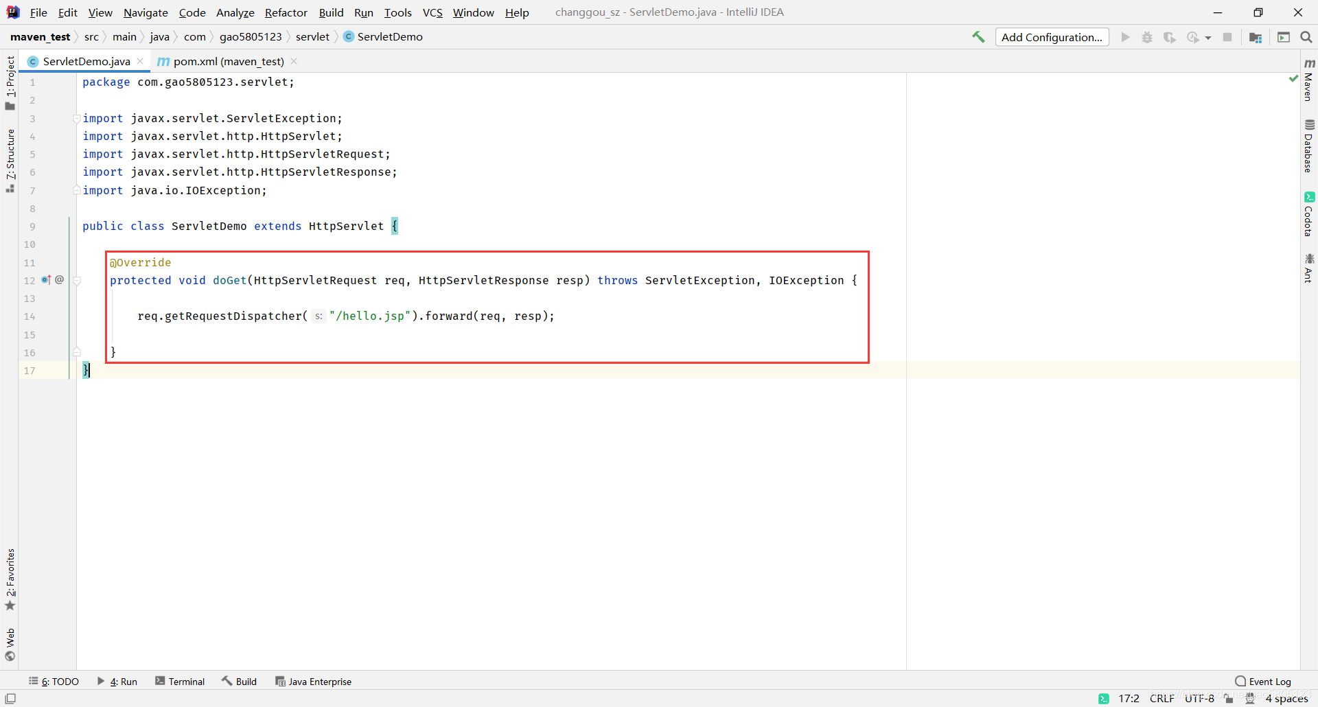Click the Run Anything icon

[x=1284, y=37]
